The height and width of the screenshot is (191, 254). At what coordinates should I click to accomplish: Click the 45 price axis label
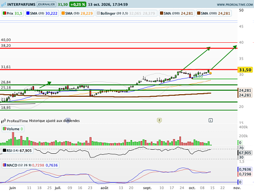[x=241, y=26]
